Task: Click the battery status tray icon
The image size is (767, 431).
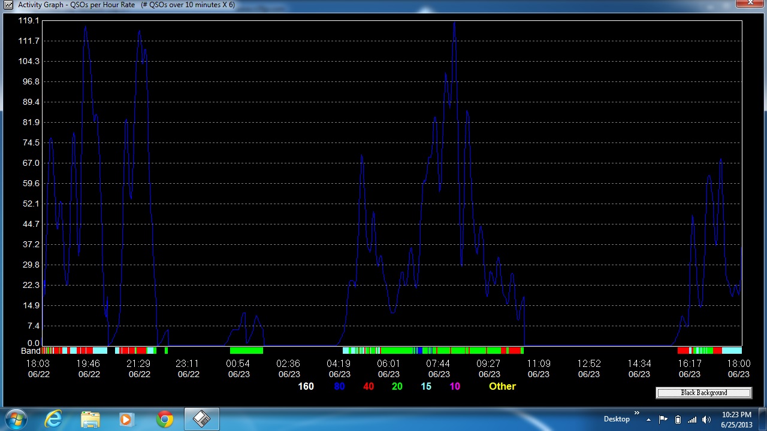Action: click(x=678, y=420)
